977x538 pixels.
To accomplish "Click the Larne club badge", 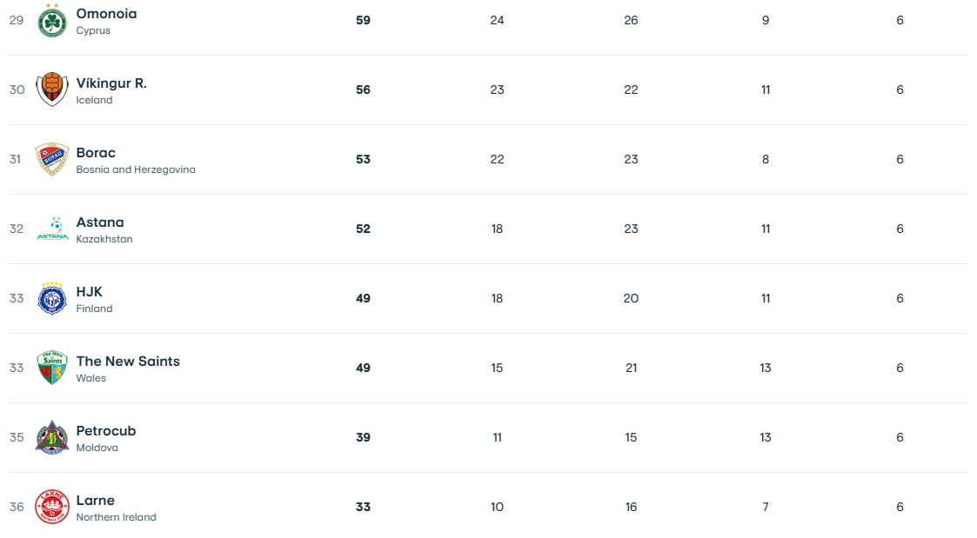I will (x=52, y=507).
